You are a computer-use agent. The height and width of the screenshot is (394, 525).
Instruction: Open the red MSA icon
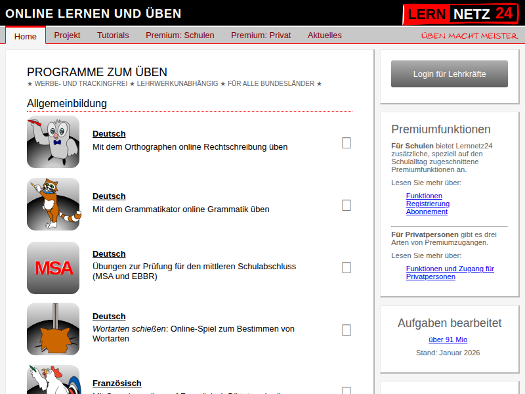point(53,268)
